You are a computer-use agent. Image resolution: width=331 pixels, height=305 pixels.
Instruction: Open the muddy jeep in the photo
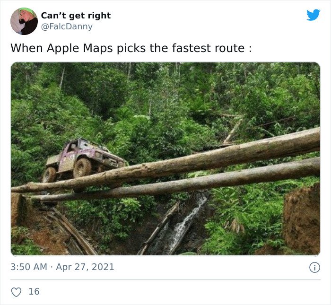(x=85, y=160)
